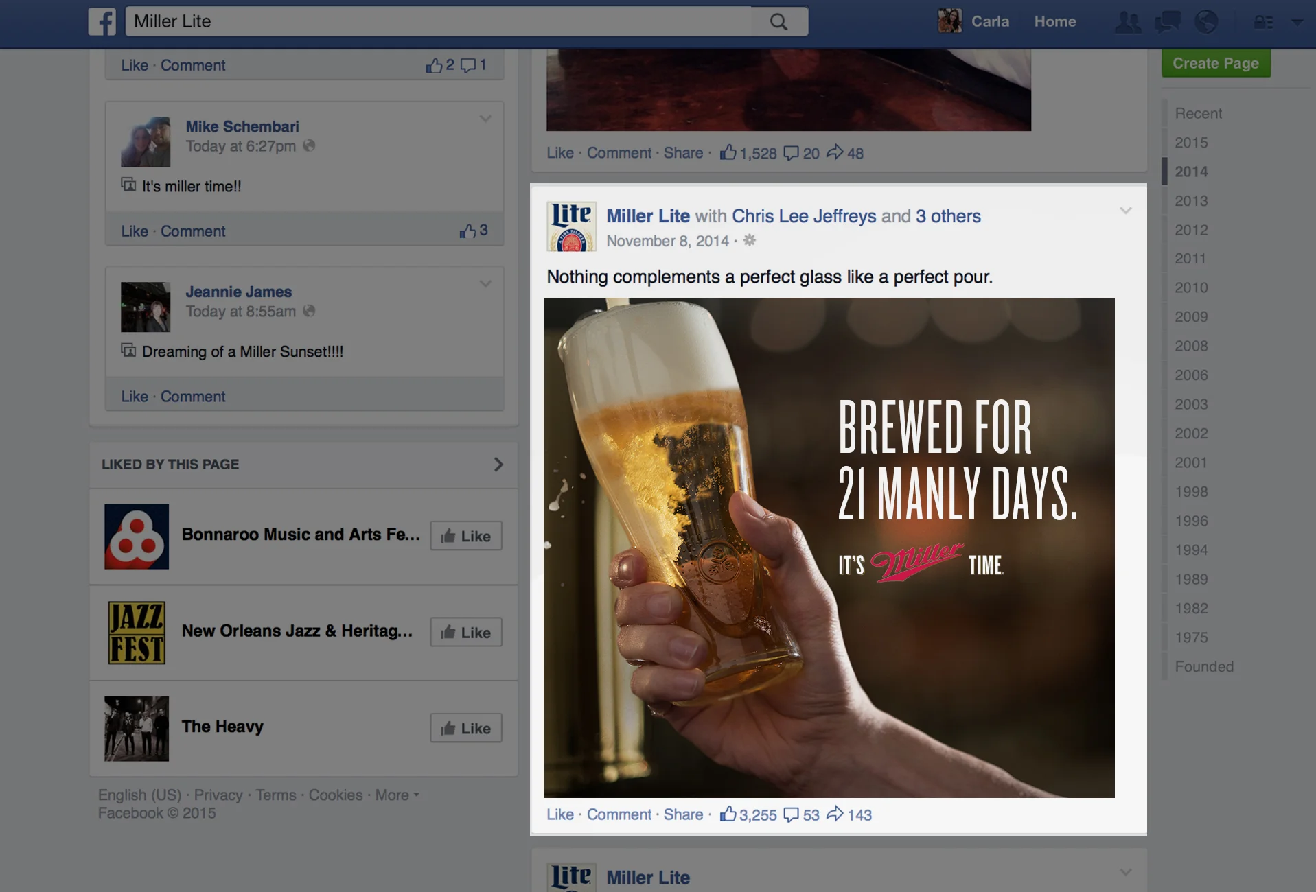Click the search magnifier icon
Viewport: 1316px width, 892px height.
[778, 21]
